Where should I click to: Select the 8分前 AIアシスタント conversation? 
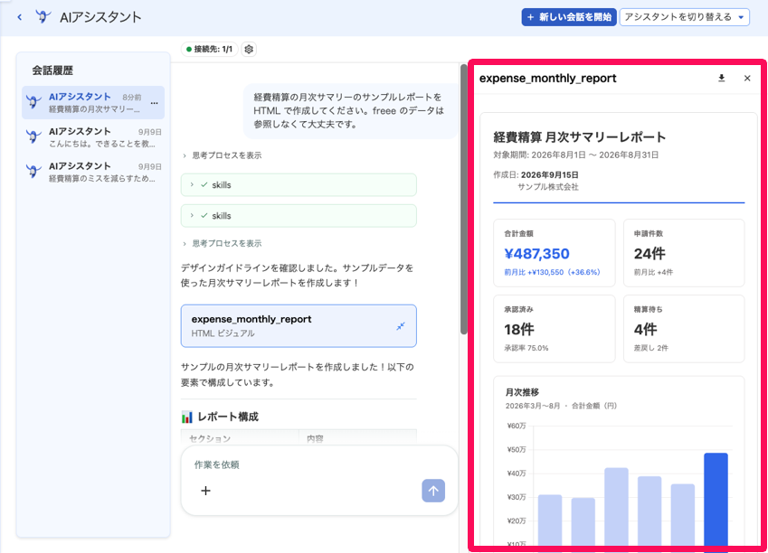93,102
